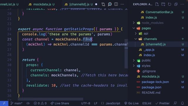Click the EXPLORER panel title
Screen dimensions: 188x106
143,4
